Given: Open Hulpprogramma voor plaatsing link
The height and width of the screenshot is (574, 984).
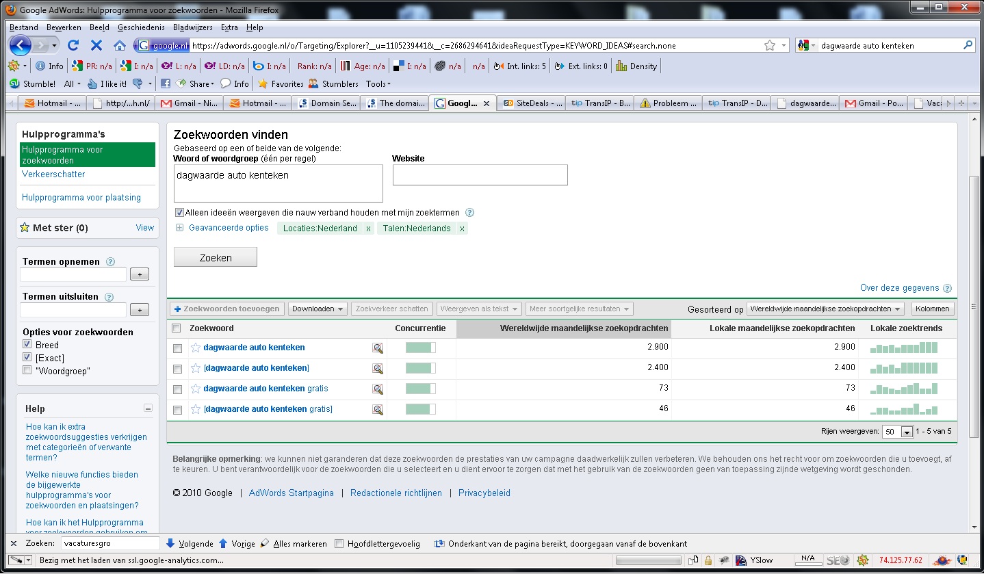Looking at the screenshot, I should (x=81, y=198).
